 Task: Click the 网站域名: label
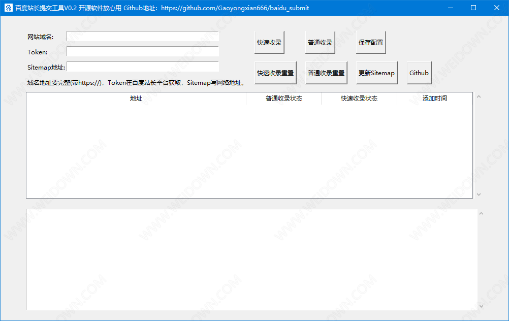pyautogui.click(x=41, y=37)
